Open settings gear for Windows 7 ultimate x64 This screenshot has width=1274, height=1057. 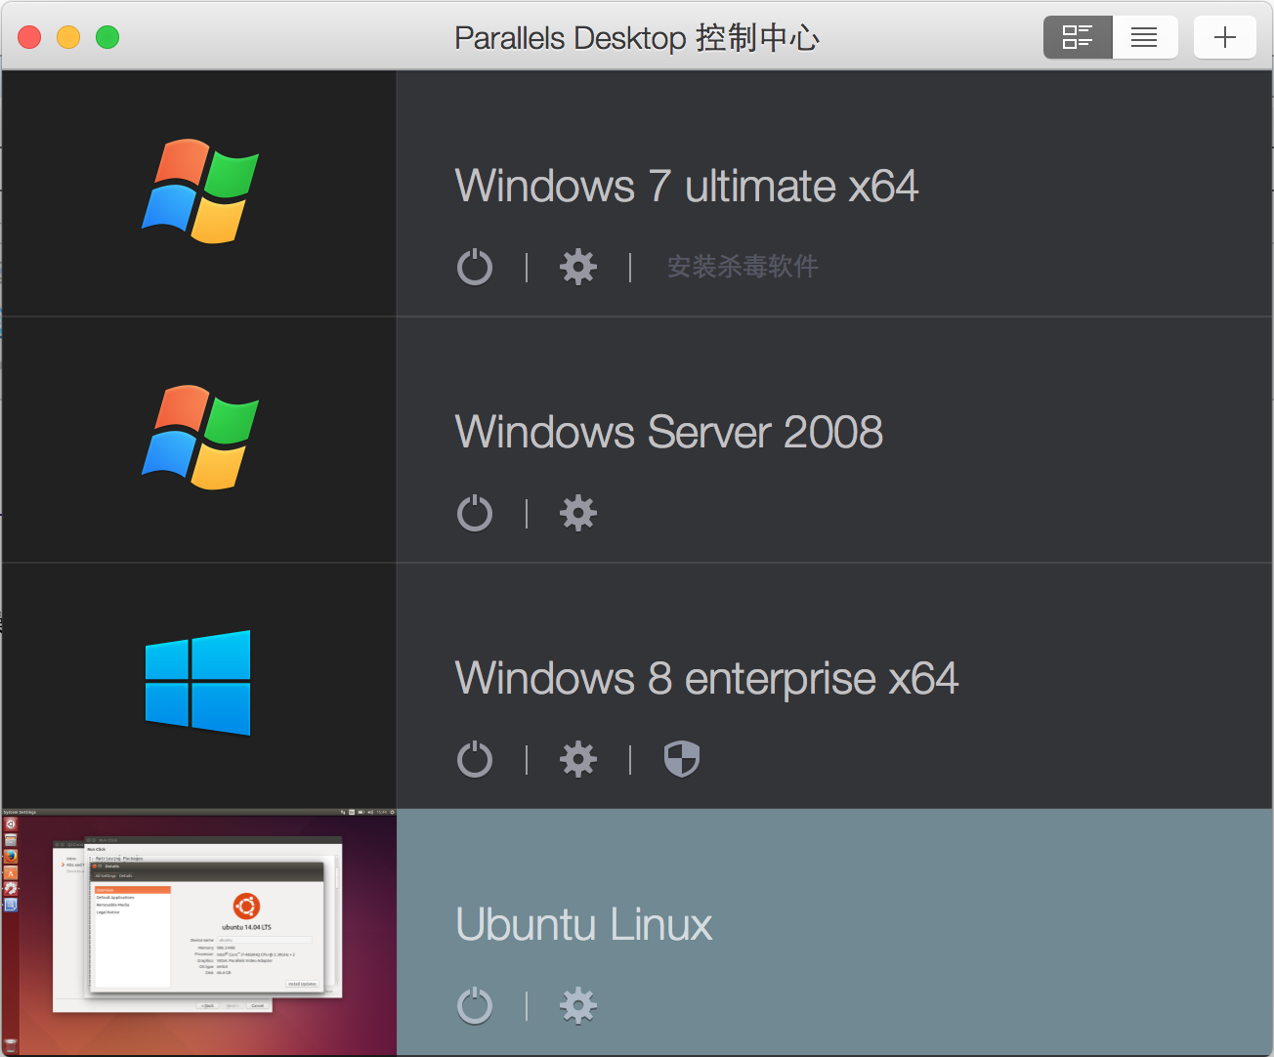click(578, 267)
